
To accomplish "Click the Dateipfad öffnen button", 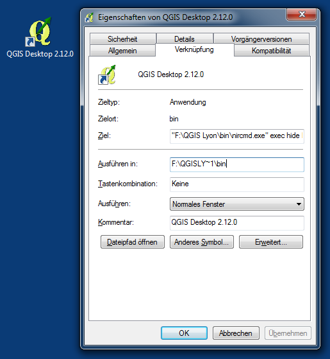I will 133,242.
